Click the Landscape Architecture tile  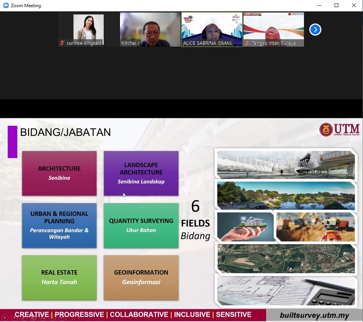tap(141, 173)
